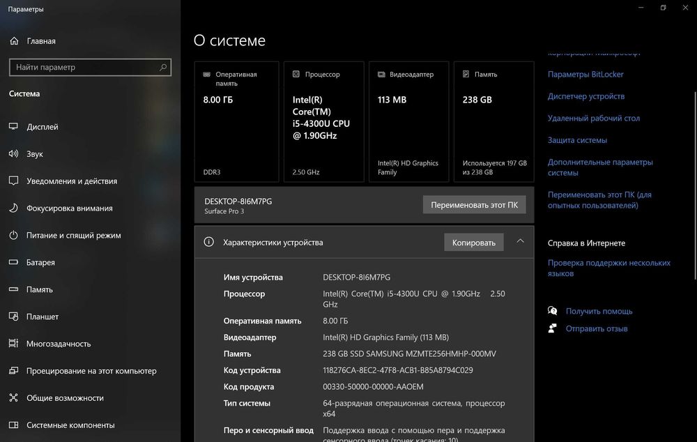
Task: Open Дополнительные параметры системы link
Action: (600, 167)
